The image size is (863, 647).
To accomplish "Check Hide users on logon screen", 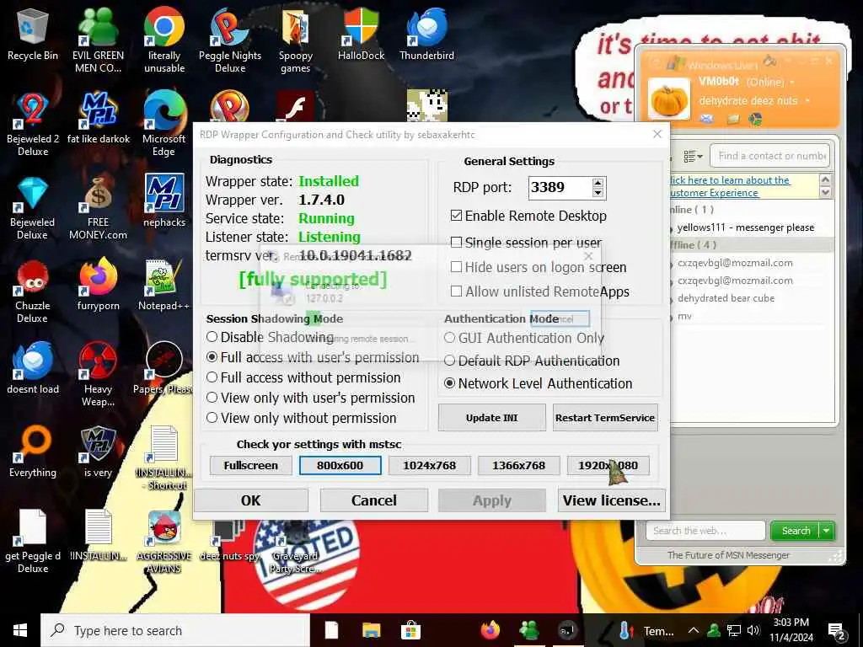I will [456, 267].
